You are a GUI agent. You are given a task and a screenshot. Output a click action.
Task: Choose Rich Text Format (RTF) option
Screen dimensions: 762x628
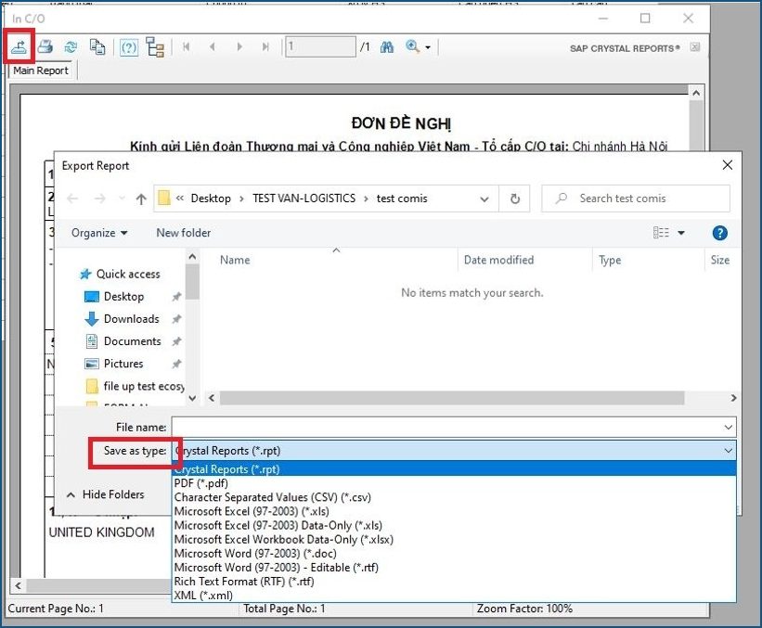point(454,582)
